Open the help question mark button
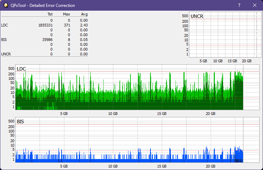 [239, 6]
